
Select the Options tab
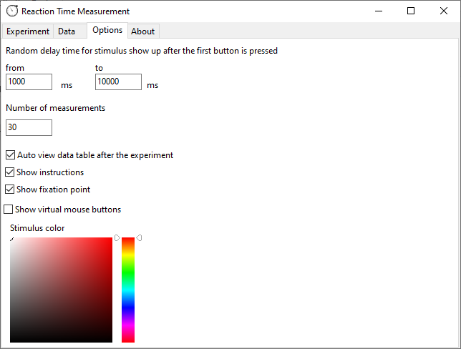pyautogui.click(x=107, y=30)
